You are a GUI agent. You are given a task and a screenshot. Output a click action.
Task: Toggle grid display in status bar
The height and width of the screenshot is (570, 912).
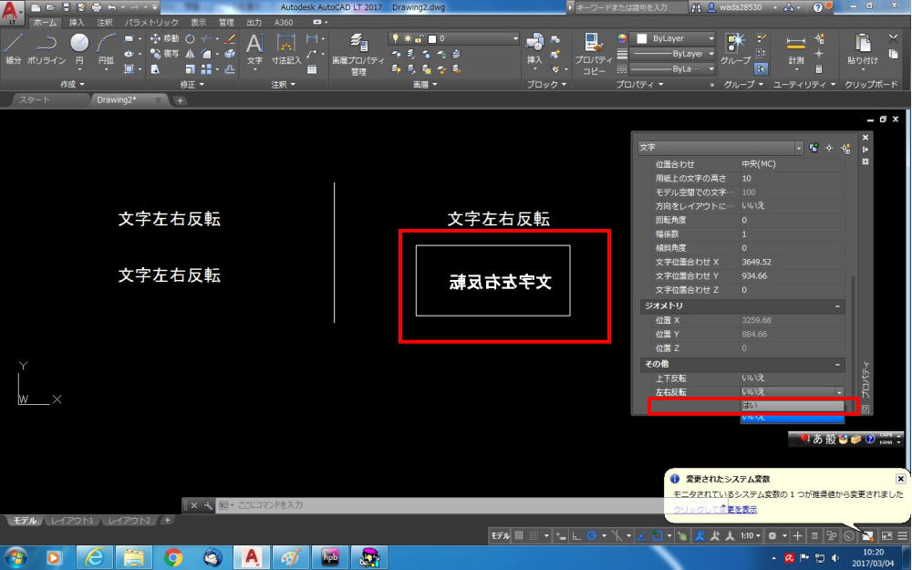[x=519, y=535]
